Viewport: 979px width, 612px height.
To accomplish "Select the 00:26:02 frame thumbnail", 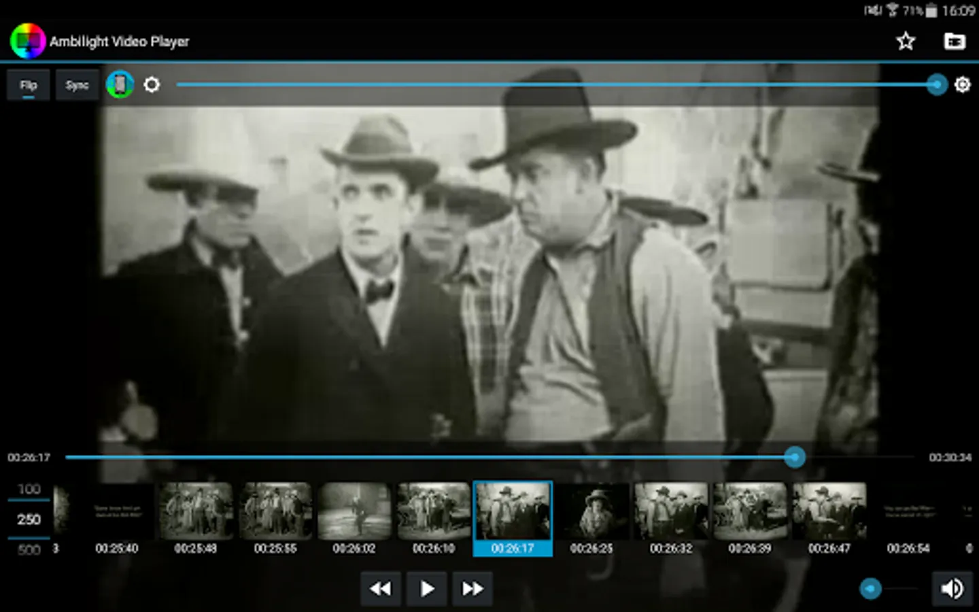I will [x=354, y=519].
